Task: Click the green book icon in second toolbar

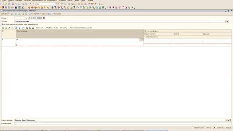Action: point(103,7)
